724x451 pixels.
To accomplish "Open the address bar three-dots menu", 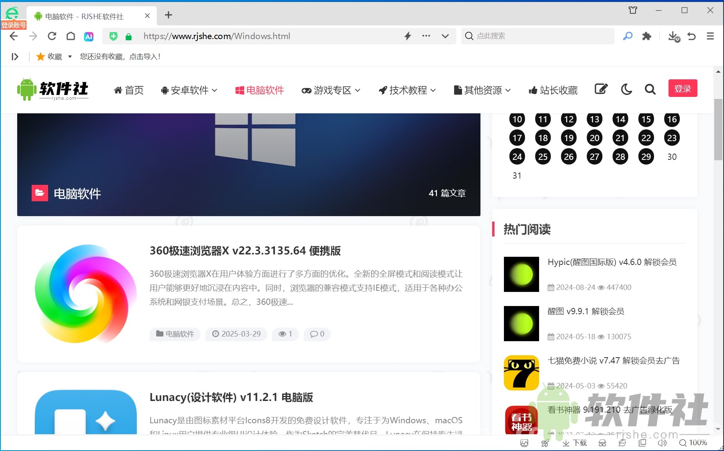I will (x=426, y=36).
